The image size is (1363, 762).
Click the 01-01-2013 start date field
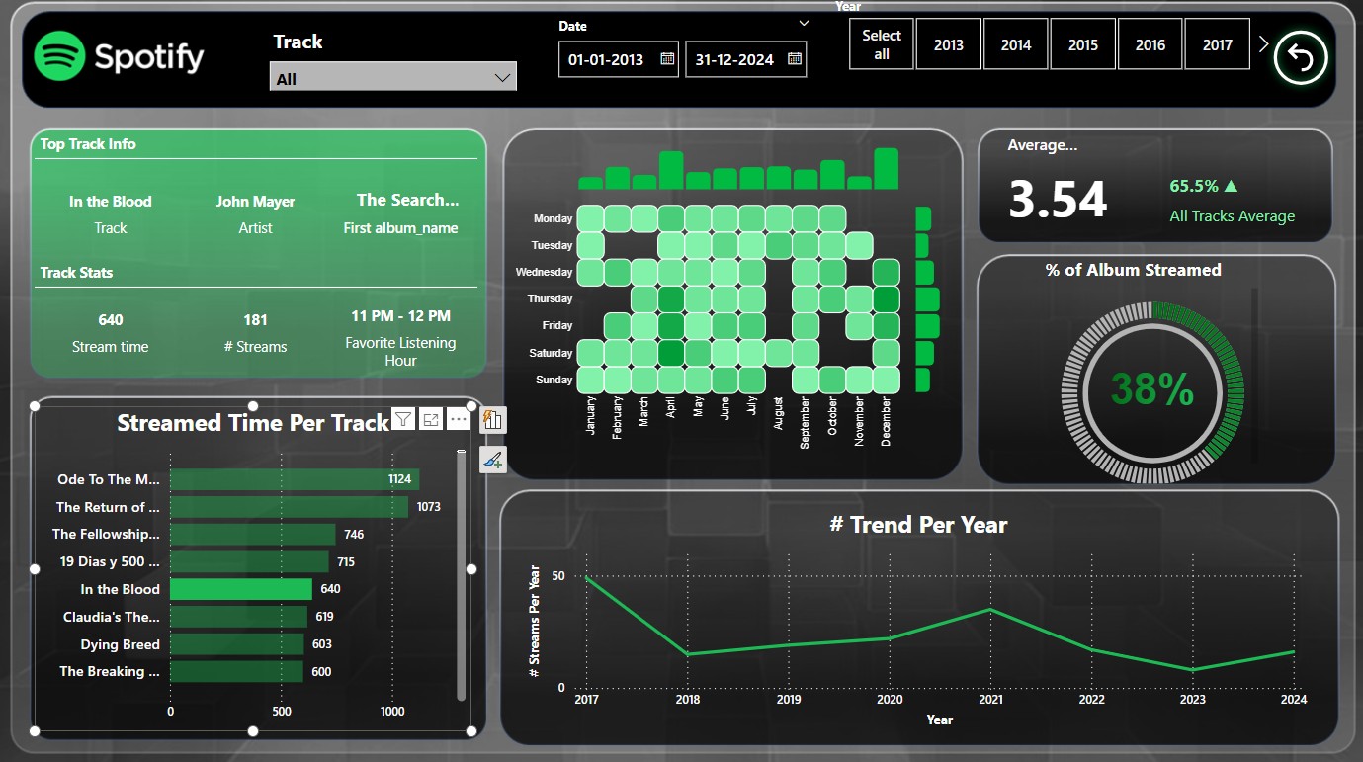(x=607, y=59)
